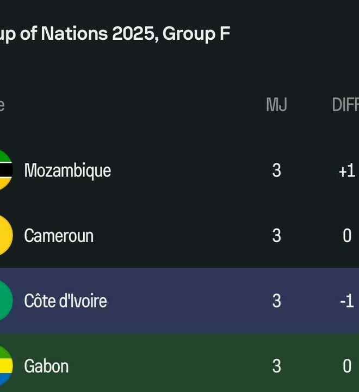Click Cameroun's goal difference value
Viewport: 359px width, 392px height.
[347, 236]
